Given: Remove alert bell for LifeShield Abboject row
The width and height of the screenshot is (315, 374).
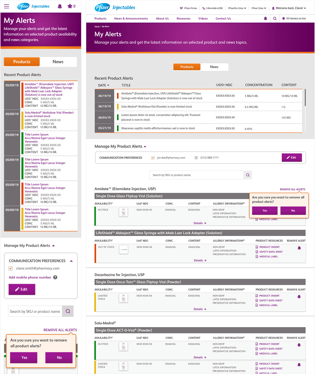Looking at the screenshot, I should coord(299,248).
